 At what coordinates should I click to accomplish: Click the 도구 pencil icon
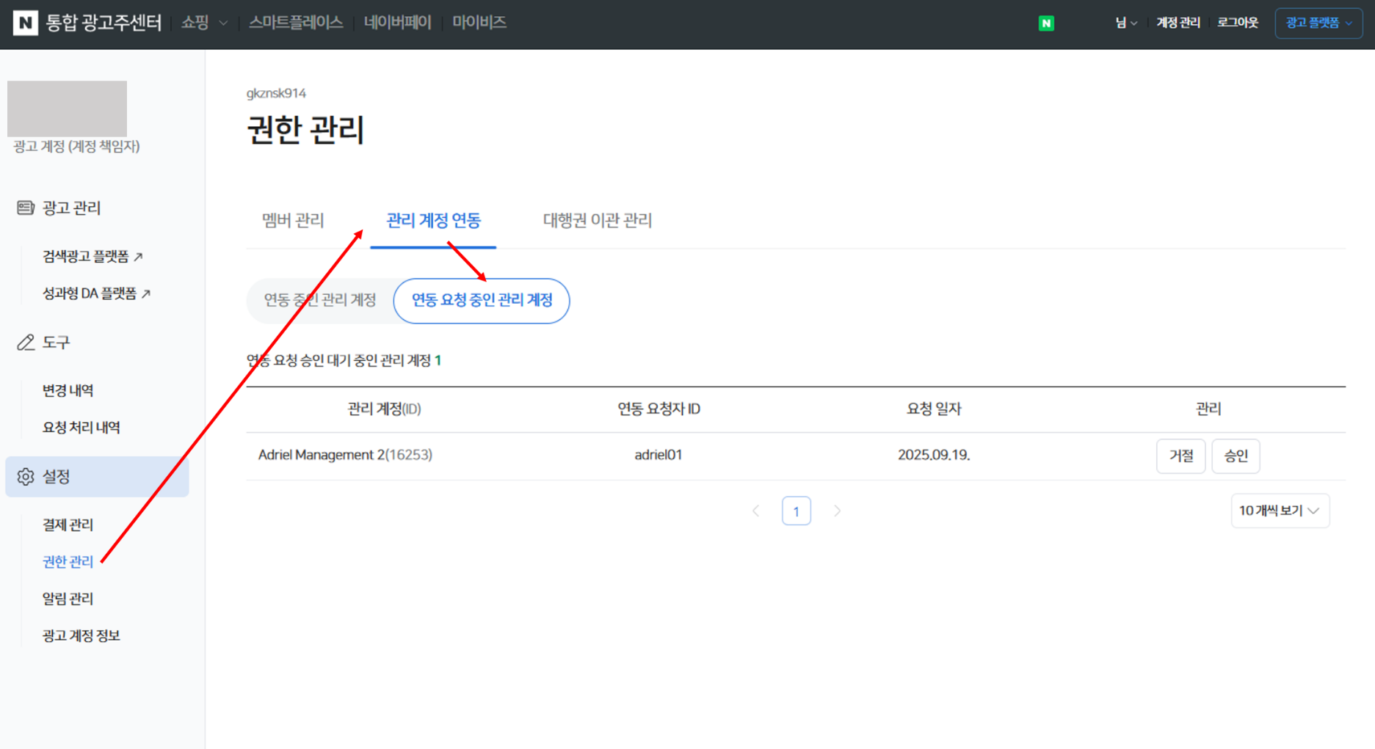click(26, 343)
